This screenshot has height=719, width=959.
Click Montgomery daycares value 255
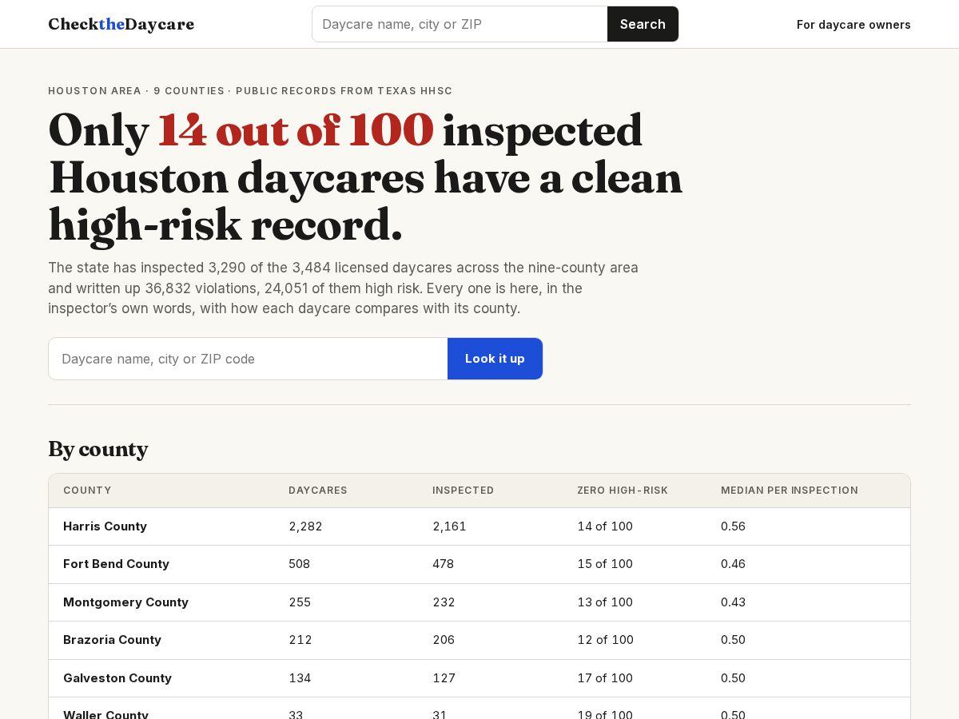(x=300, y=602)
